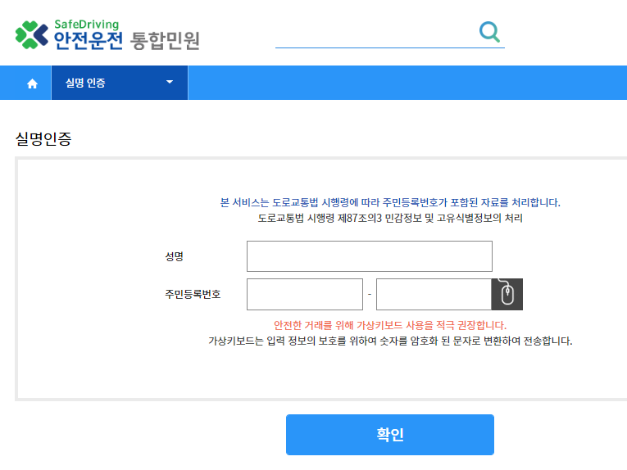Submit with the 확인 button
This screenshot has width=627, height=470.
(390, 435)
